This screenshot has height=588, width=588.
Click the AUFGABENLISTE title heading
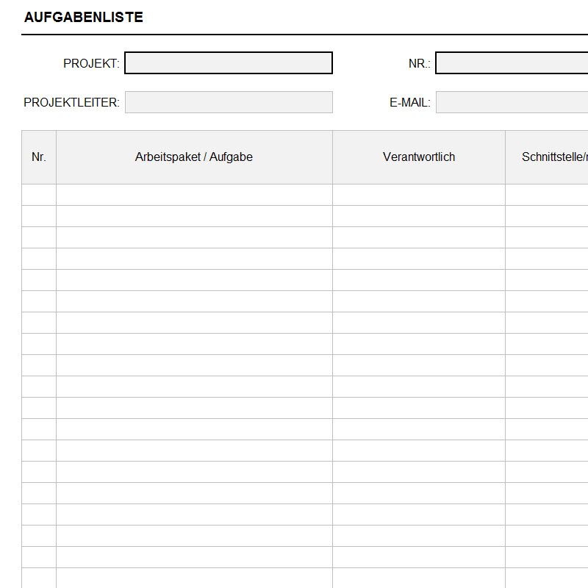(83, 18)
